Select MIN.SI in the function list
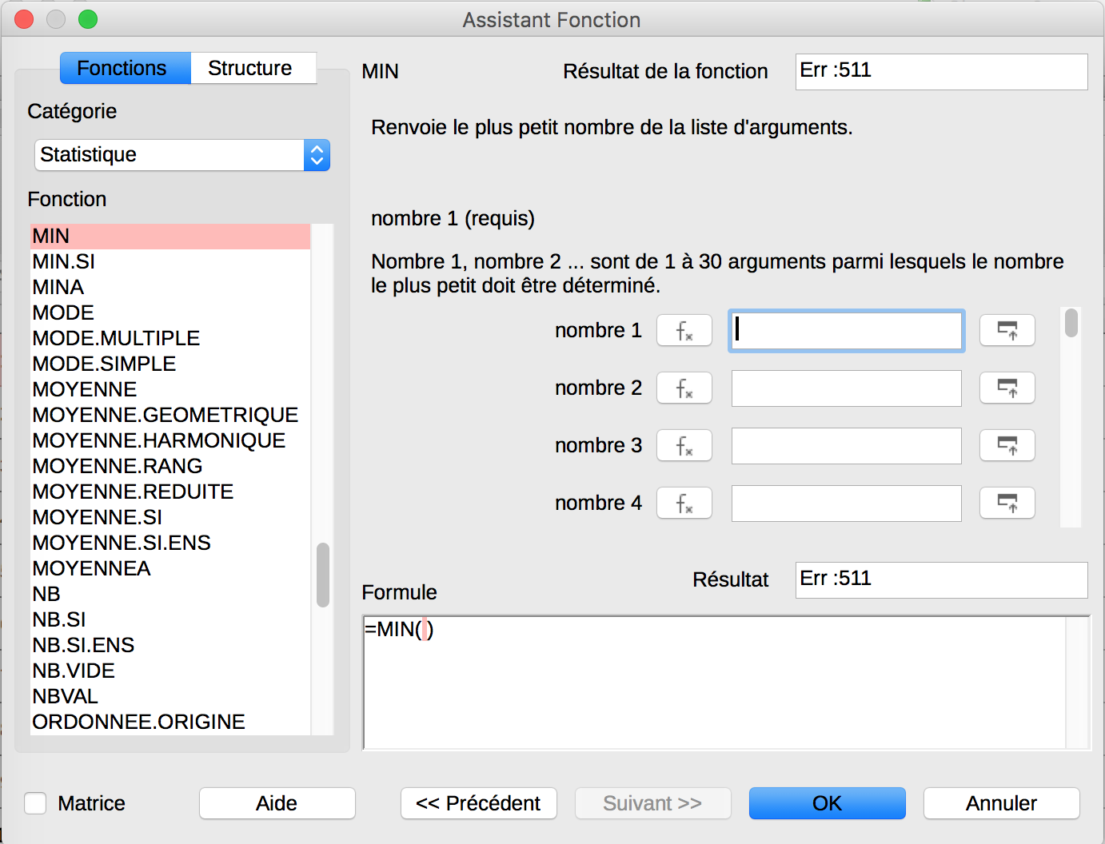The height and width of the screenshot is (844, 1105). point(170,261)
